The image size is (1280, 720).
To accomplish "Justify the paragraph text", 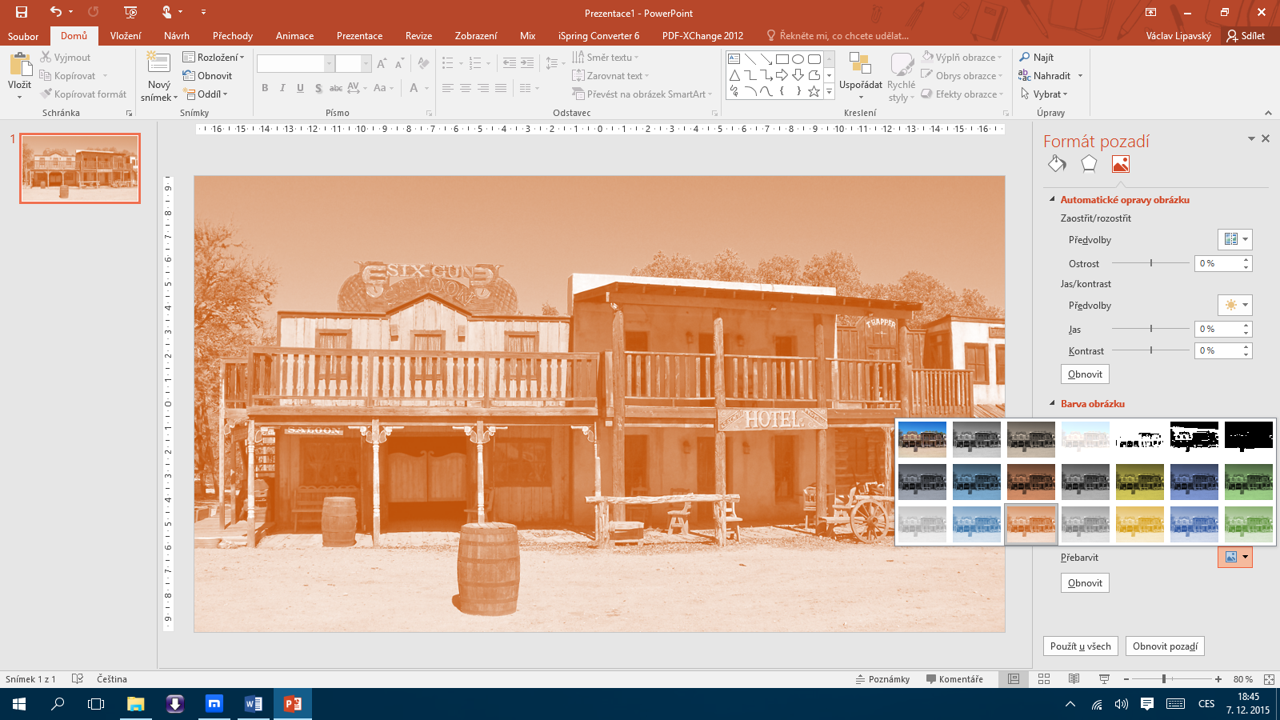I will click(x=501, y=88).
